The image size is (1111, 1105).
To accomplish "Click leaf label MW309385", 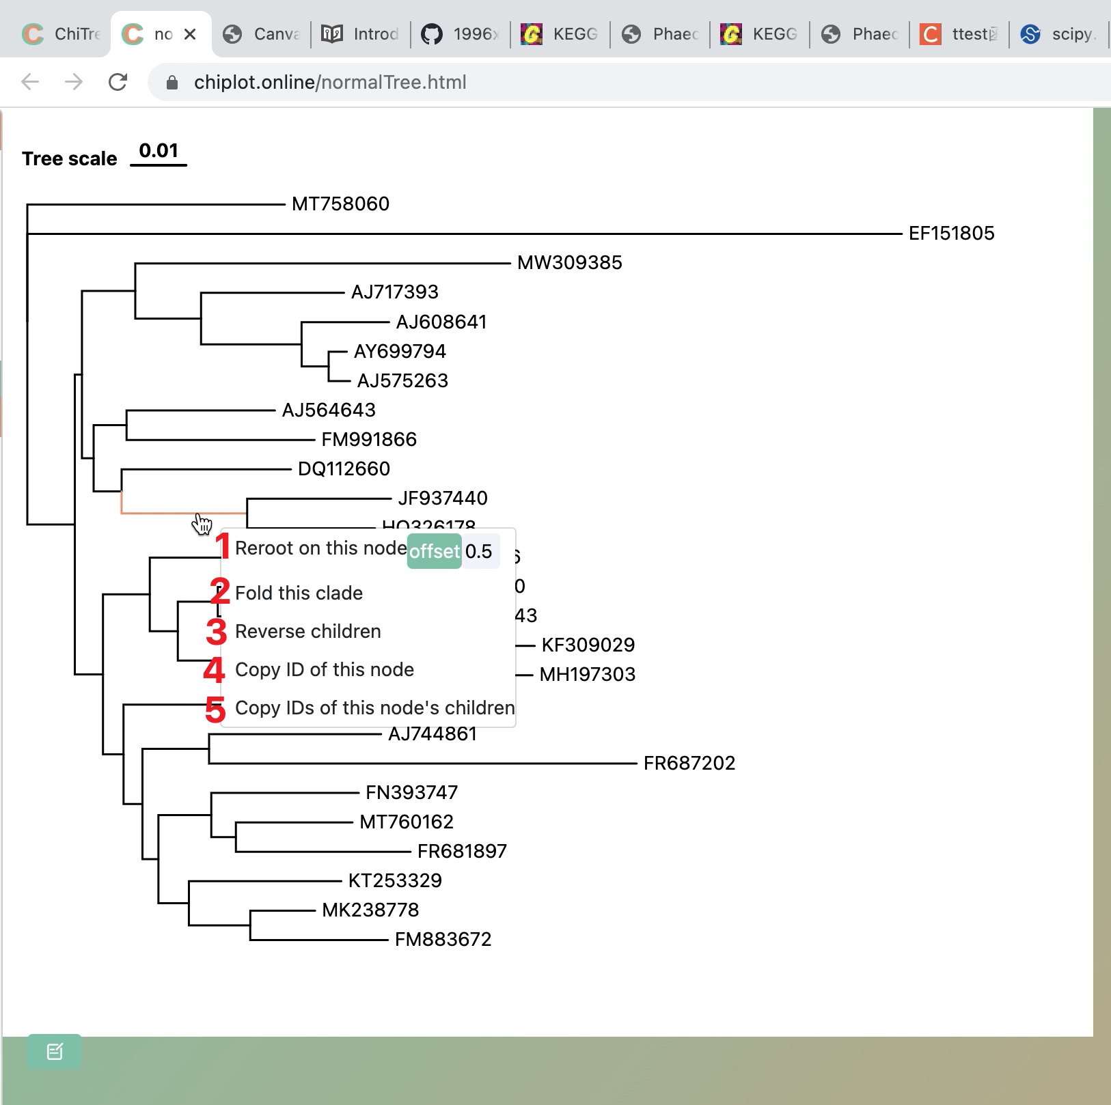I will (x=570, y=262).
